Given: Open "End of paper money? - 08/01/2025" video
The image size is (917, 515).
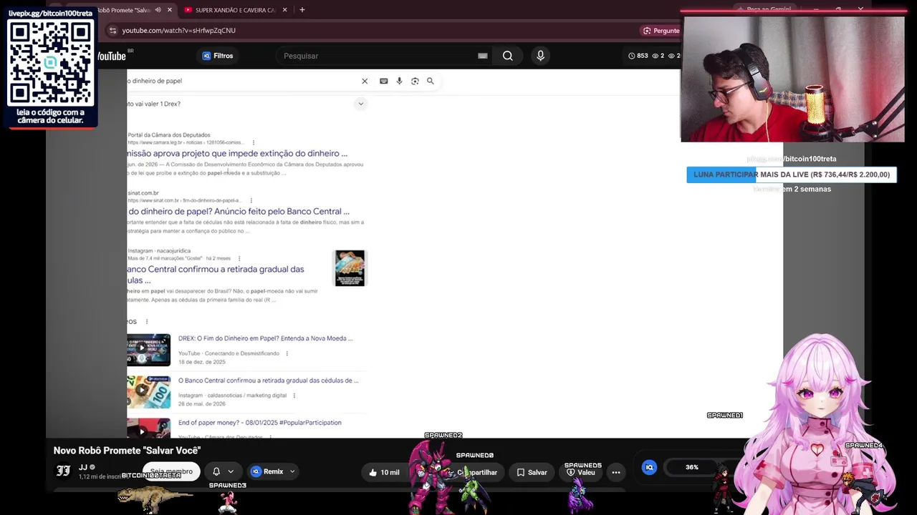Looking at the screenshot, I should [x=260, y=423].
